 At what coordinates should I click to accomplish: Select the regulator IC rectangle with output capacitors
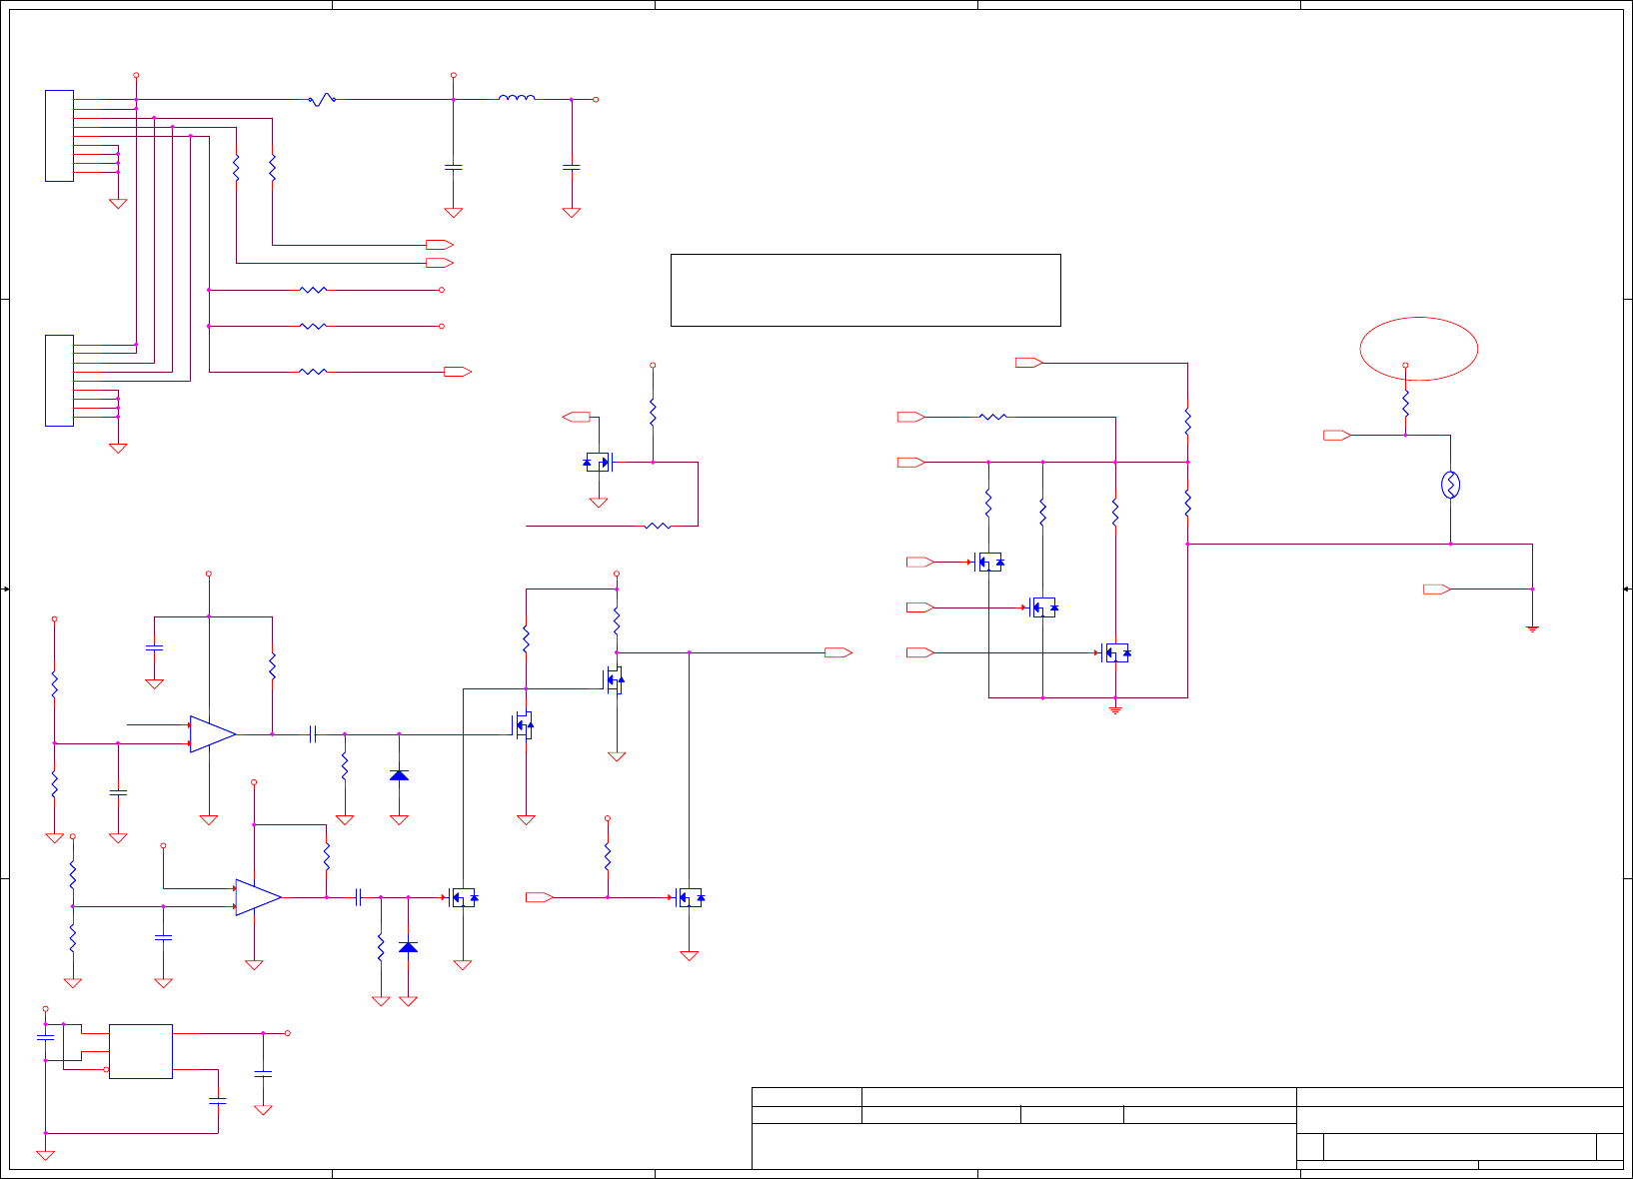[x=141, y=1051]
